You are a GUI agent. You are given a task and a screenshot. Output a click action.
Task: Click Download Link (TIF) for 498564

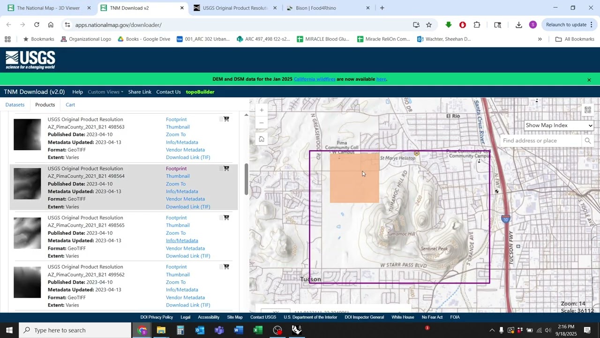[188, 207]
